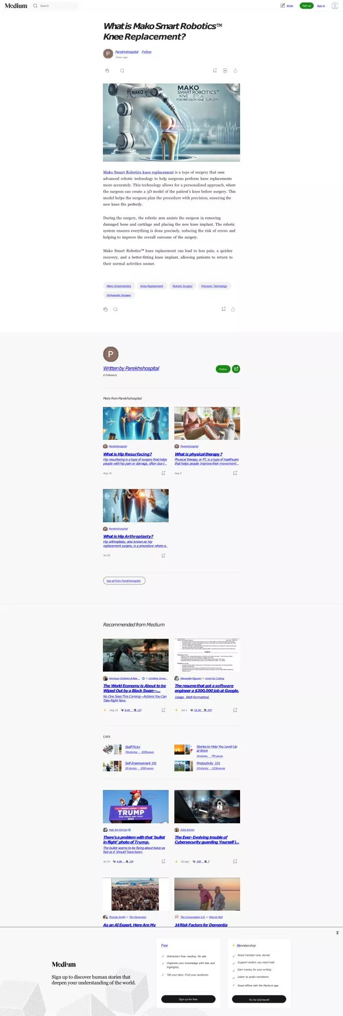Select the Precision Technology tag

coord(214,286)
